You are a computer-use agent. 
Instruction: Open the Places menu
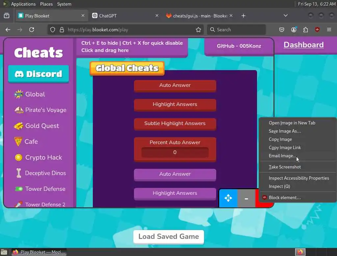pos(46,4)
